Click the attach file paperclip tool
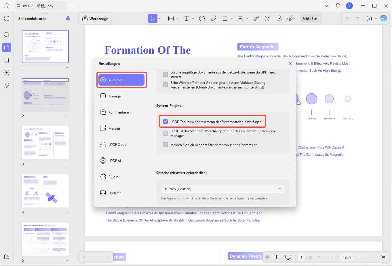The width and height of the screenshot is (392, 266). (x=256, y=18)
